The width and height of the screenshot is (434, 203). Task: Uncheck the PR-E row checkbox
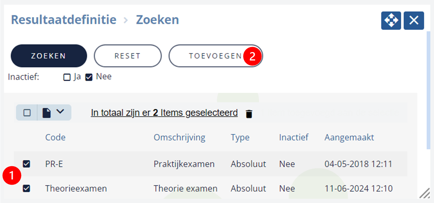26,164
